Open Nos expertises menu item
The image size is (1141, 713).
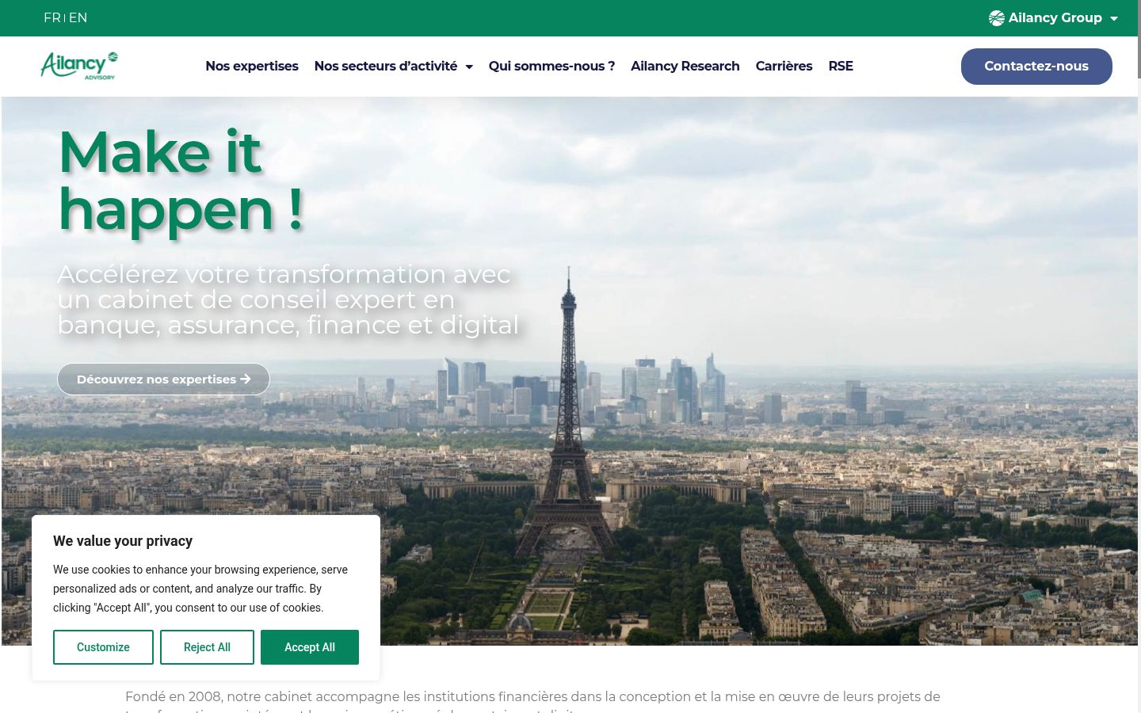[252, 66]
